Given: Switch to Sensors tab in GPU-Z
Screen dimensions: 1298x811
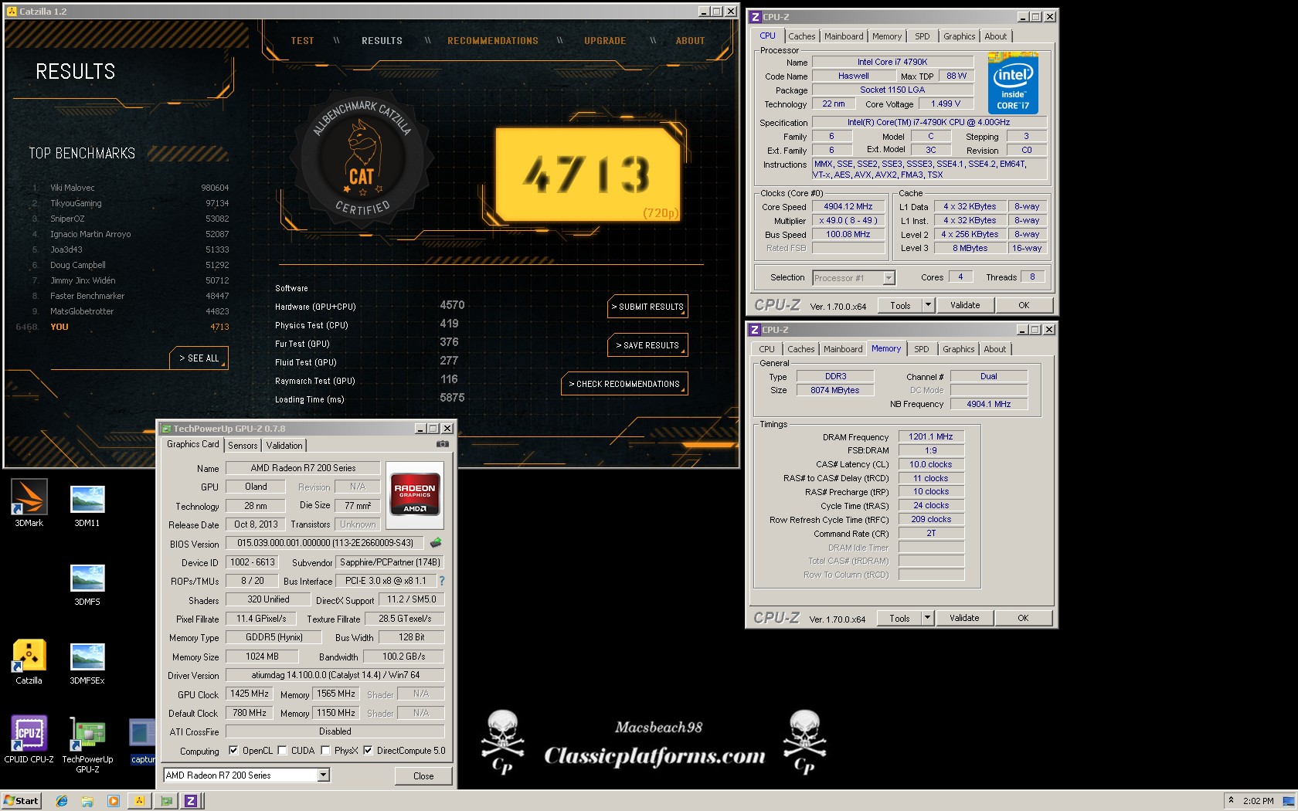Looking at the screenshot, I should (x=243, y=446).
